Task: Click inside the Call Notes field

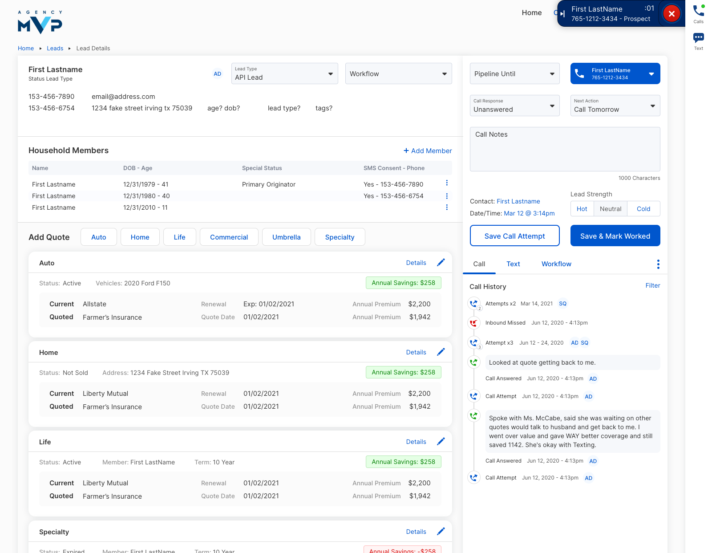Action: (564, 149)
